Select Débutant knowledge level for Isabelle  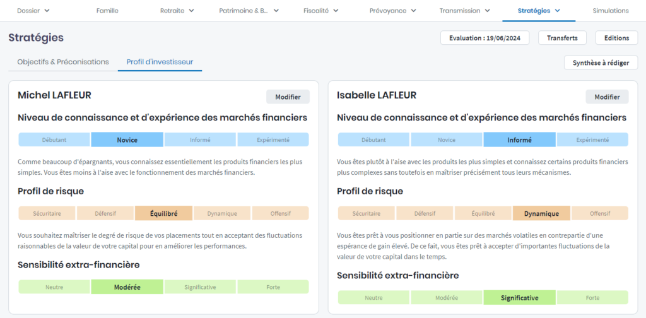tap(373, 140)
